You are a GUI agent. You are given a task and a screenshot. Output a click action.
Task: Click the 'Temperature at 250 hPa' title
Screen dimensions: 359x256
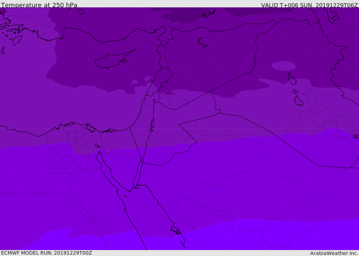pyautogui.click(x=39, y=5)
